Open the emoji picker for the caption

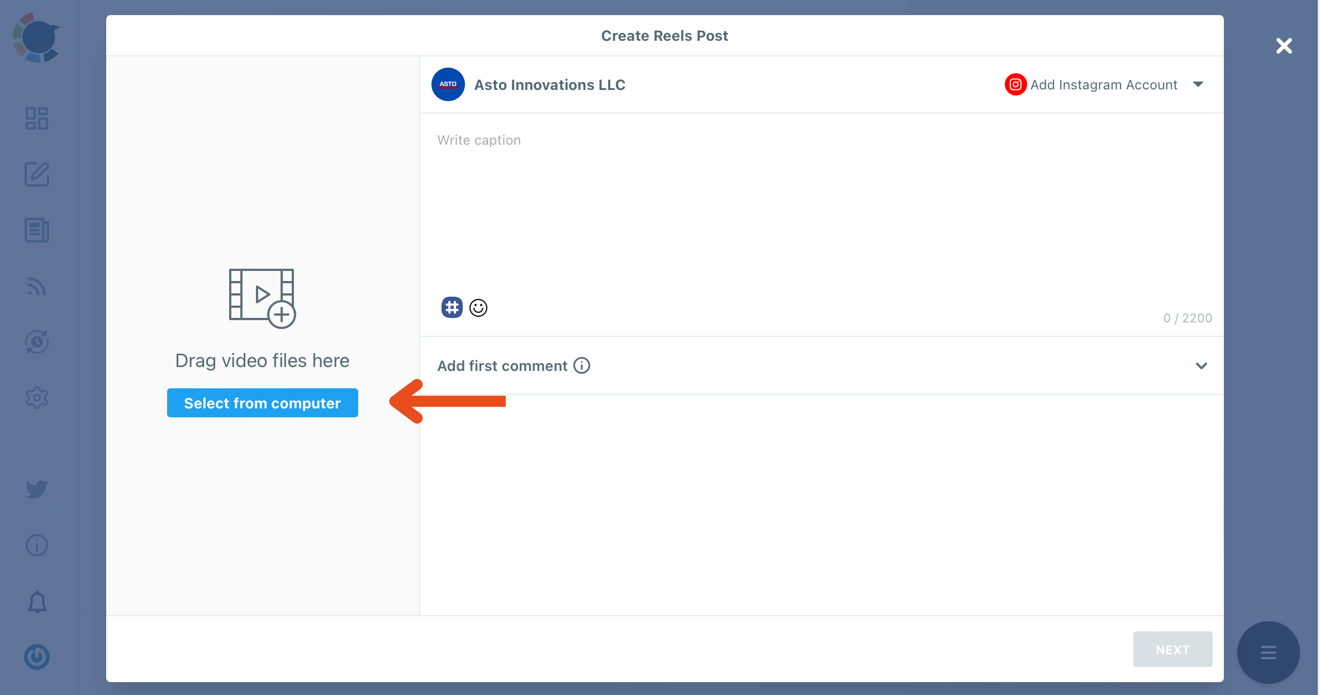click(478, 307)
